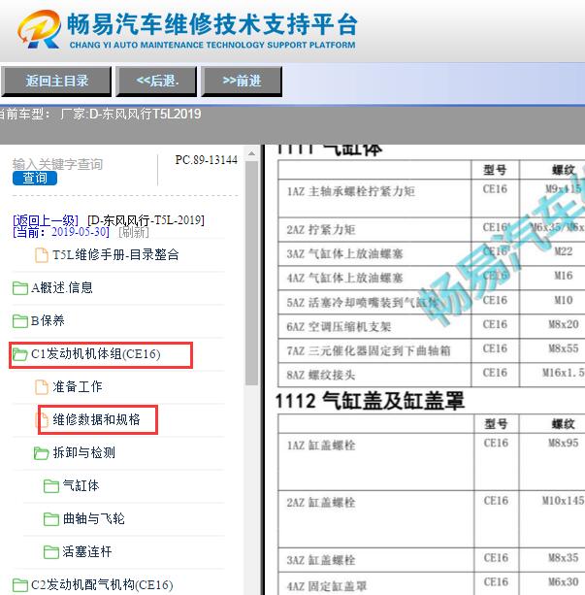Collapse the C1发动机机体组(CE16) folder
This screenshot has width=585, height=595.
point(96,353)
